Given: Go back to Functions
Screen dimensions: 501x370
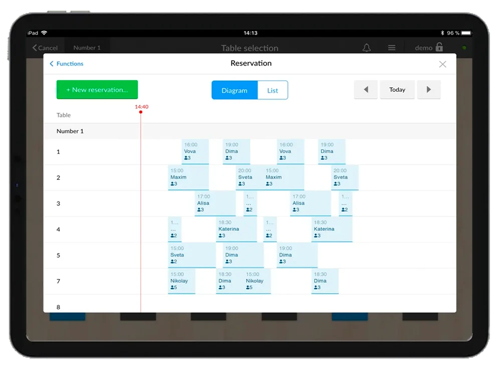Looking at the screenshot, I should coord(67,64).
